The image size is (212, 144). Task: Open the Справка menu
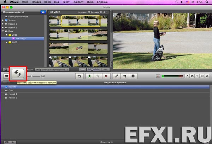point(102,2)
